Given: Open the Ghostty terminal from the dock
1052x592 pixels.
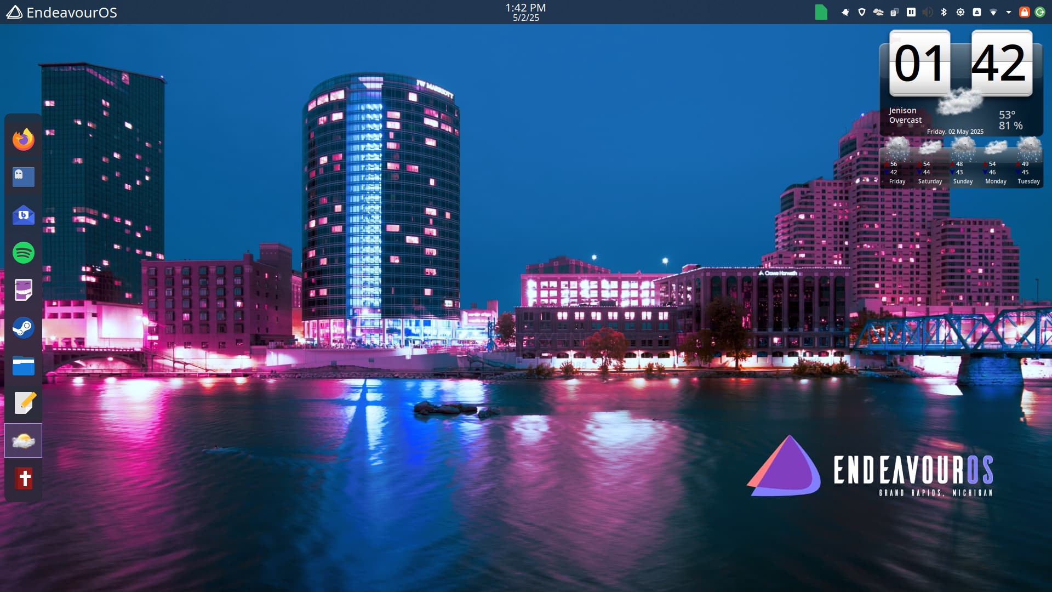Looking at the screenshot, I should [x=24, y=177].
